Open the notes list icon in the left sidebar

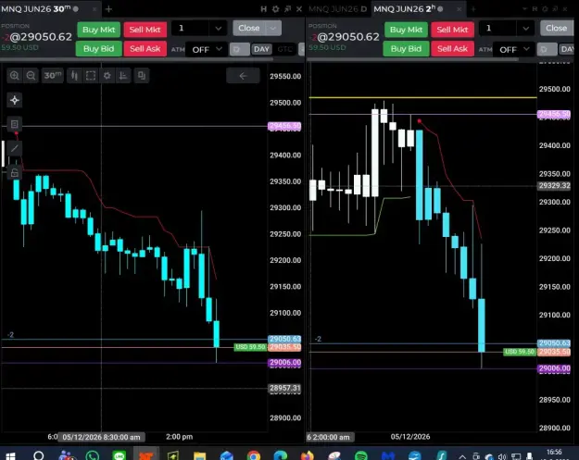15,124
